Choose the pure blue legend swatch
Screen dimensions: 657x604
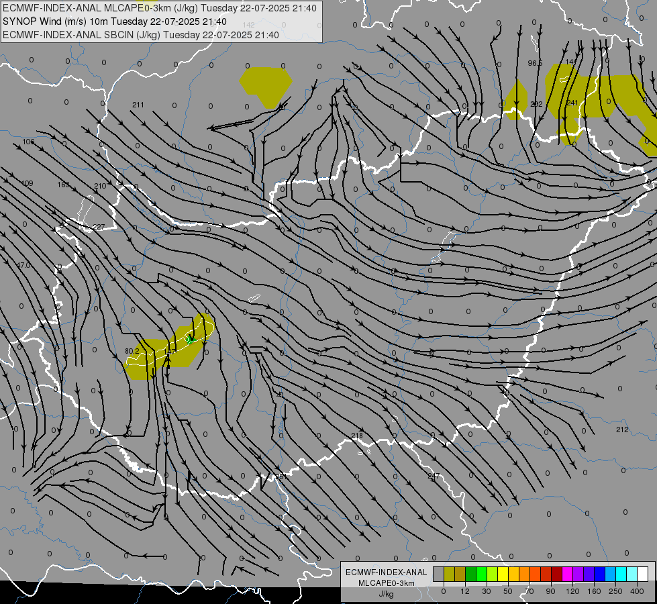599,574
